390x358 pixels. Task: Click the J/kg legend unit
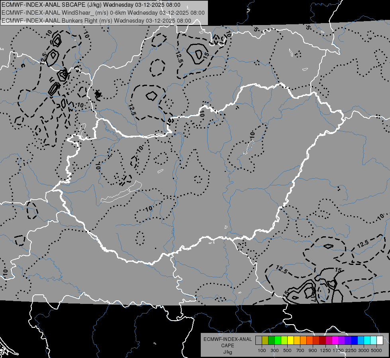(x=227, y=352)
